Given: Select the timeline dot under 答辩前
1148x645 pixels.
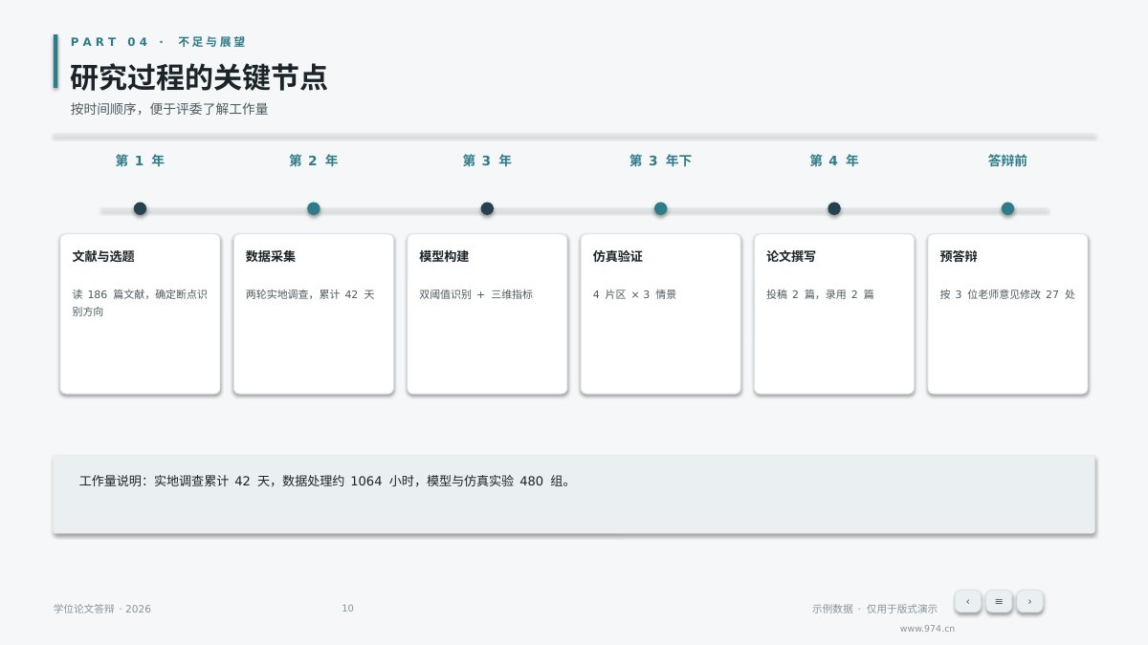Looking at the screenshot, I should [x=1007, y=208].
